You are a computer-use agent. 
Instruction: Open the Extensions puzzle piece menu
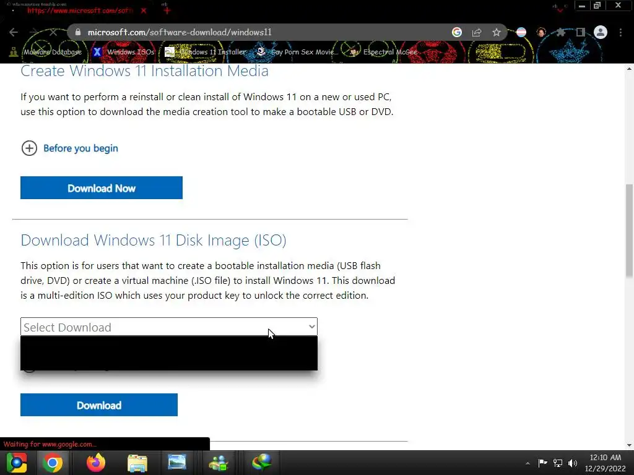[x=561, y=32]
